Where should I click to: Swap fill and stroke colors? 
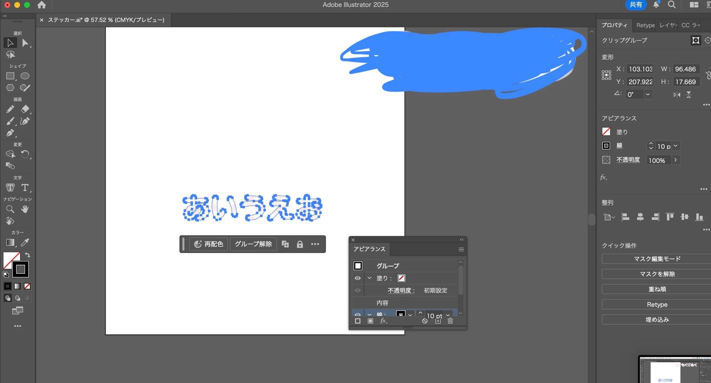(x=28, y=255)
